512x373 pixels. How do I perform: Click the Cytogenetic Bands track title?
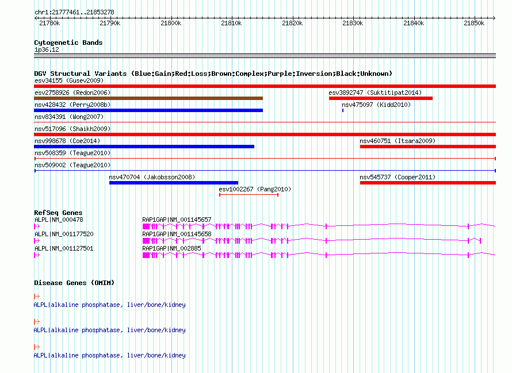[68, 43]
